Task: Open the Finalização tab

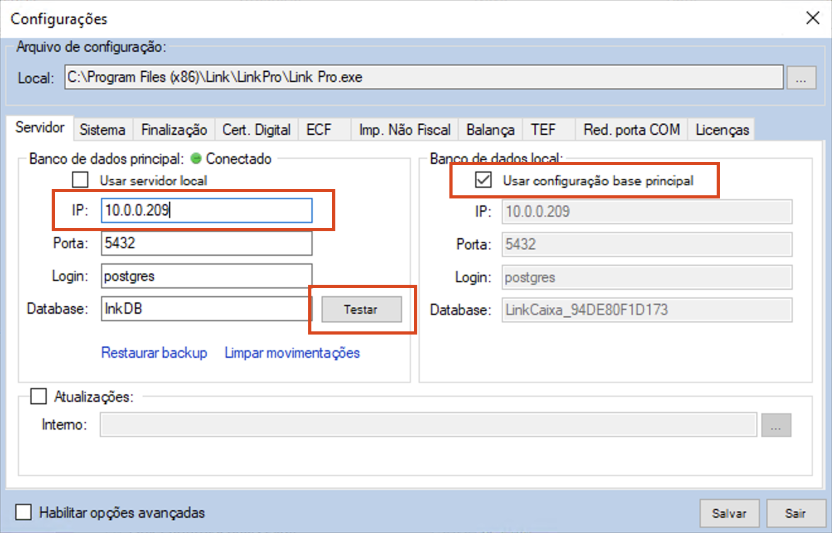Action: 174,130
